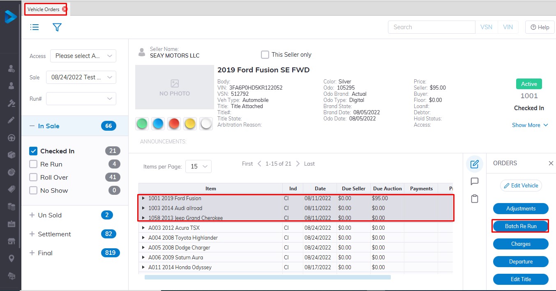Open the list view menu icon

click(x=35, y=27)
